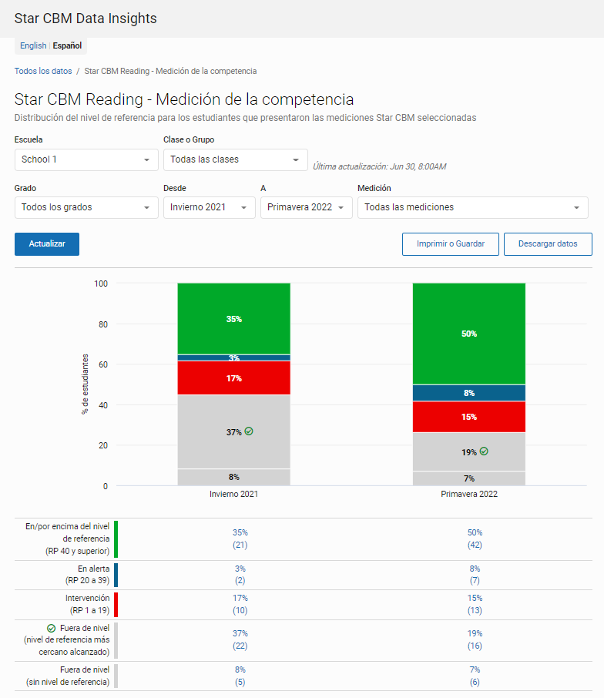Viewport: 604px width, 698px height.
Task: Click the Intervención (RP 1 a 19) row label
Action: (87, 604)
